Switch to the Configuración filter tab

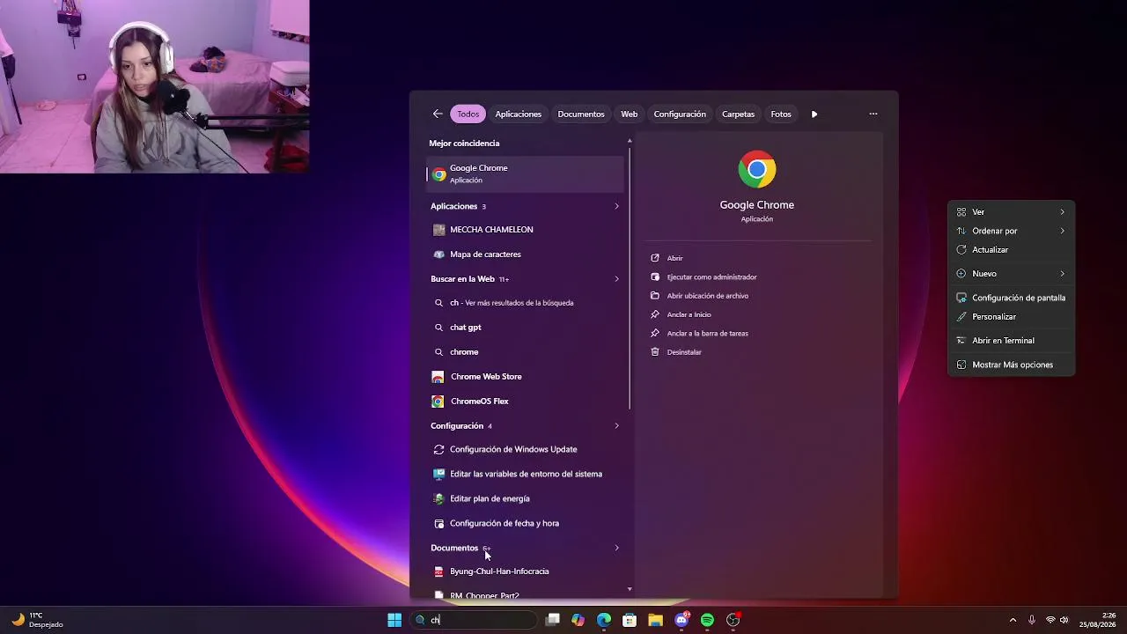680,114
